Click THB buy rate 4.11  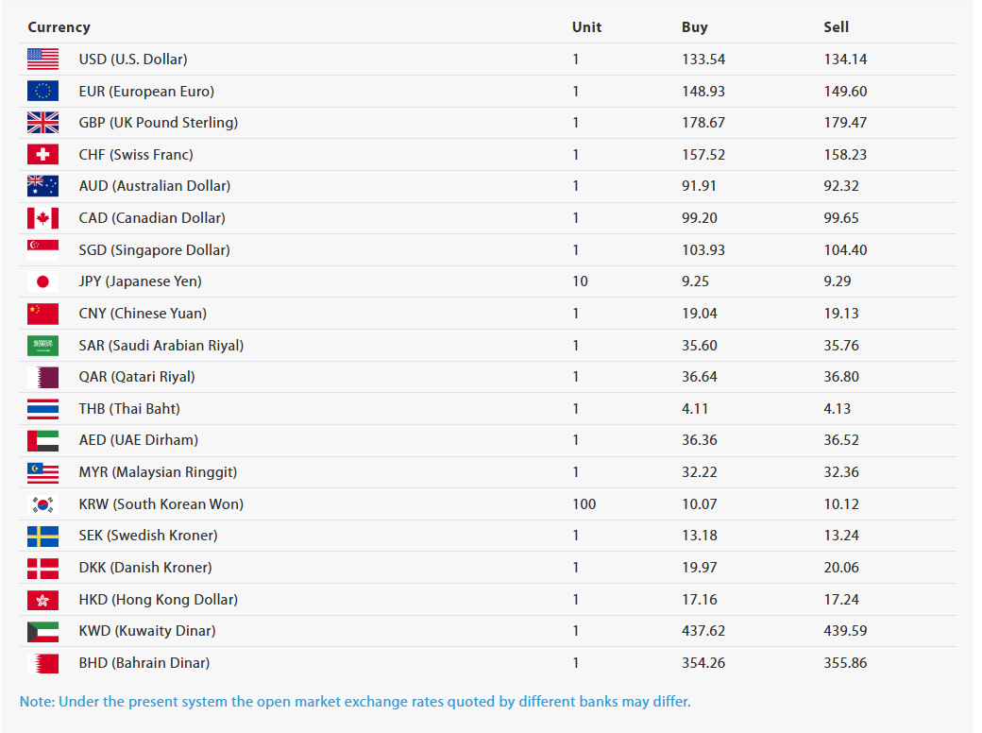[x=695, y=408]
